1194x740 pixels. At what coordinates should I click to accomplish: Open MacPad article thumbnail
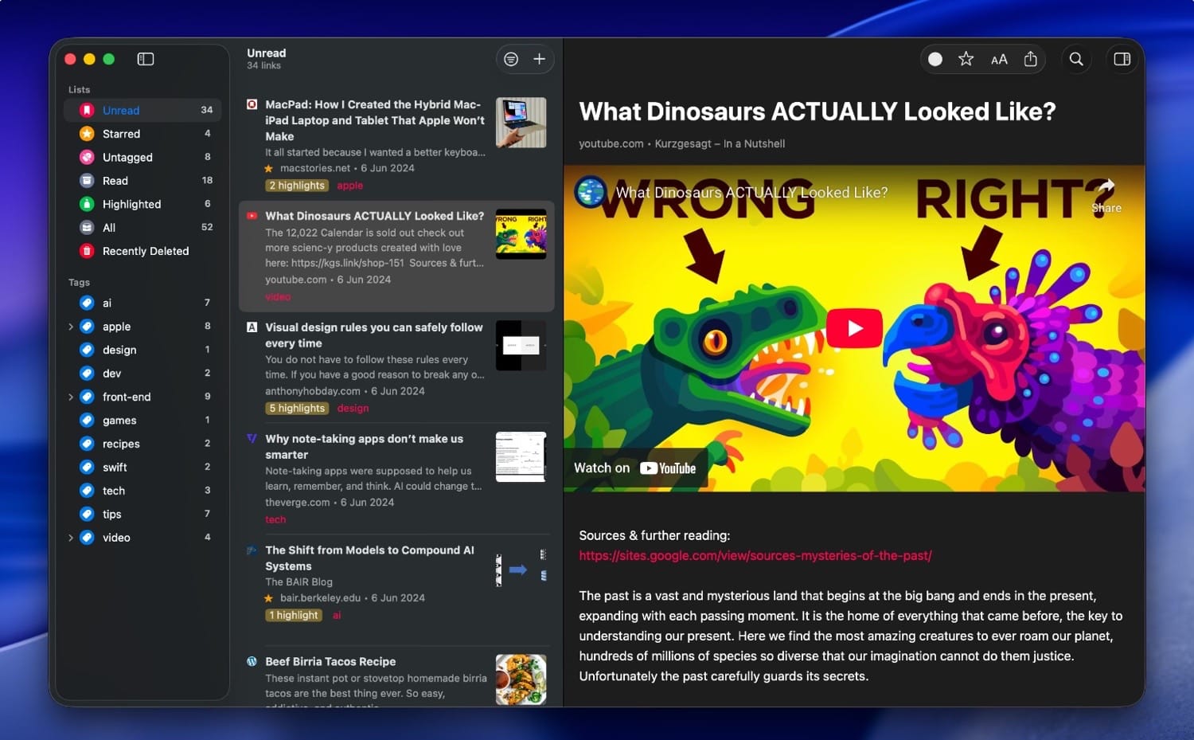(x=521, y=123)
